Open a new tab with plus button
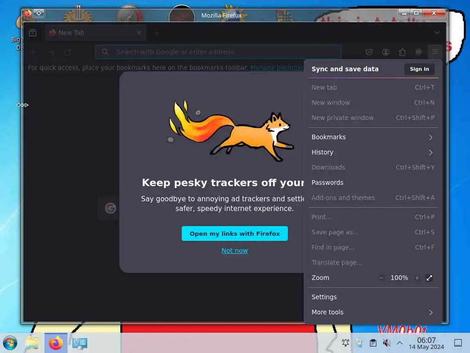 [x=157, y=33]
